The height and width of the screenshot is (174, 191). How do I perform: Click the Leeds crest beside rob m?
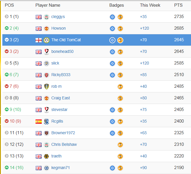click(46, 87)
